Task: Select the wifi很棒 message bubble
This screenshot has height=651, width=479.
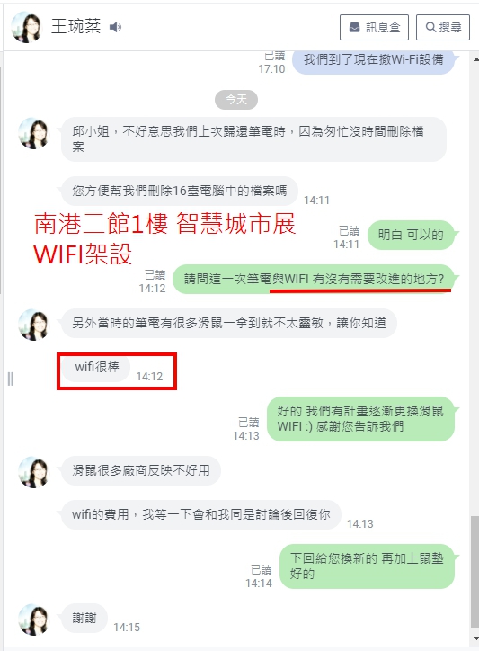Action: [96, 367]
